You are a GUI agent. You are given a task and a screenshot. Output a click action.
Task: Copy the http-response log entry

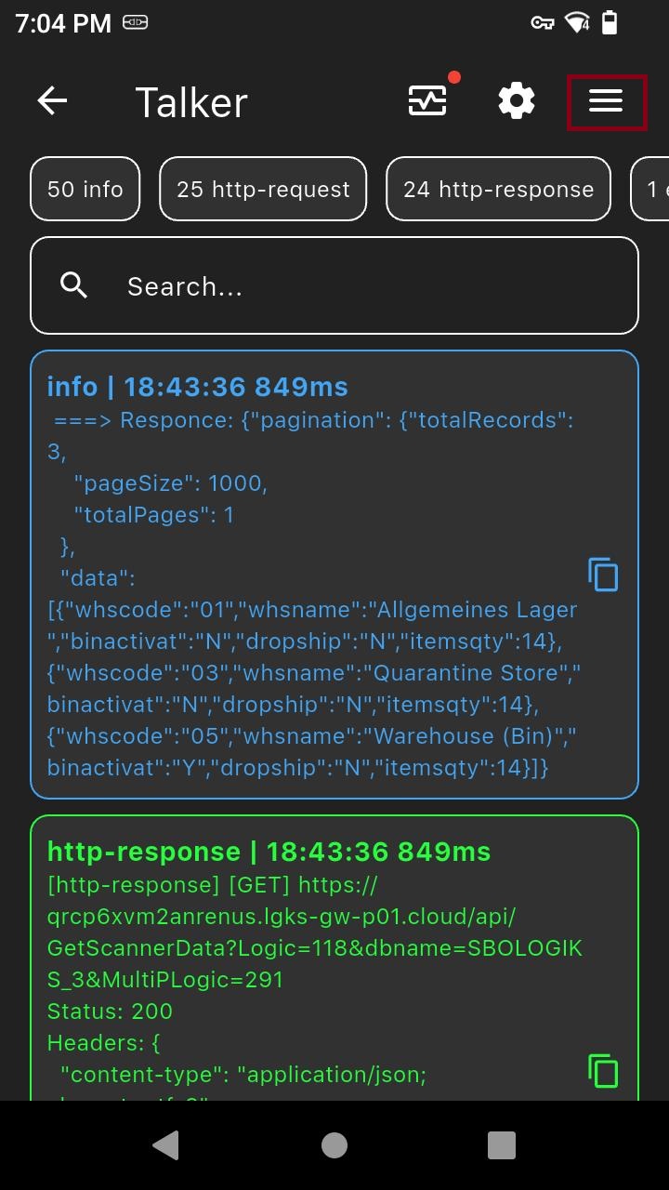[603, 1071]
